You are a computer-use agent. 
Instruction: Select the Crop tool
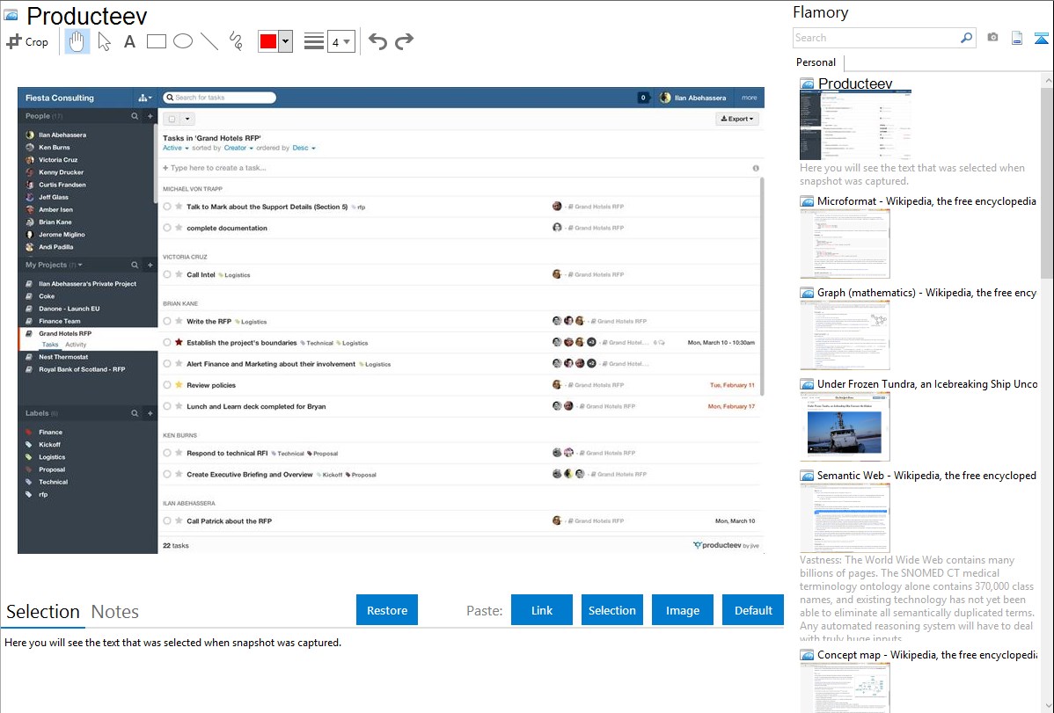(28, 41)
